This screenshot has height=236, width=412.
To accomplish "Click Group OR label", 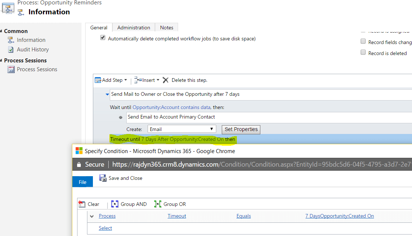I will tap(175, 204).
